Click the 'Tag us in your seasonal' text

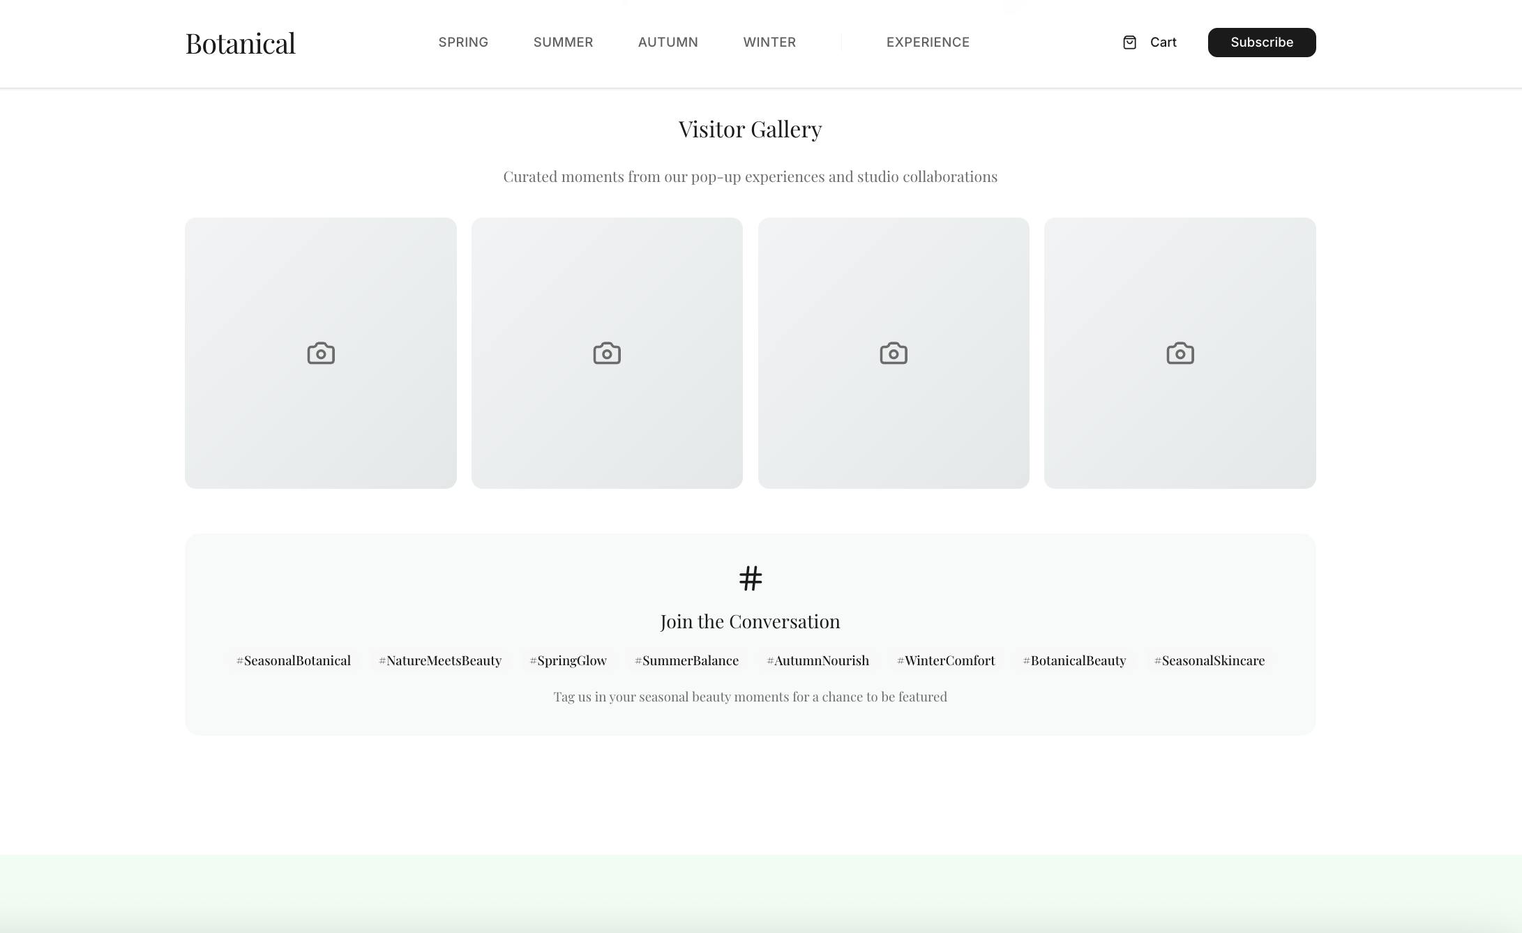pyautogui.click(x=751, y=697)
